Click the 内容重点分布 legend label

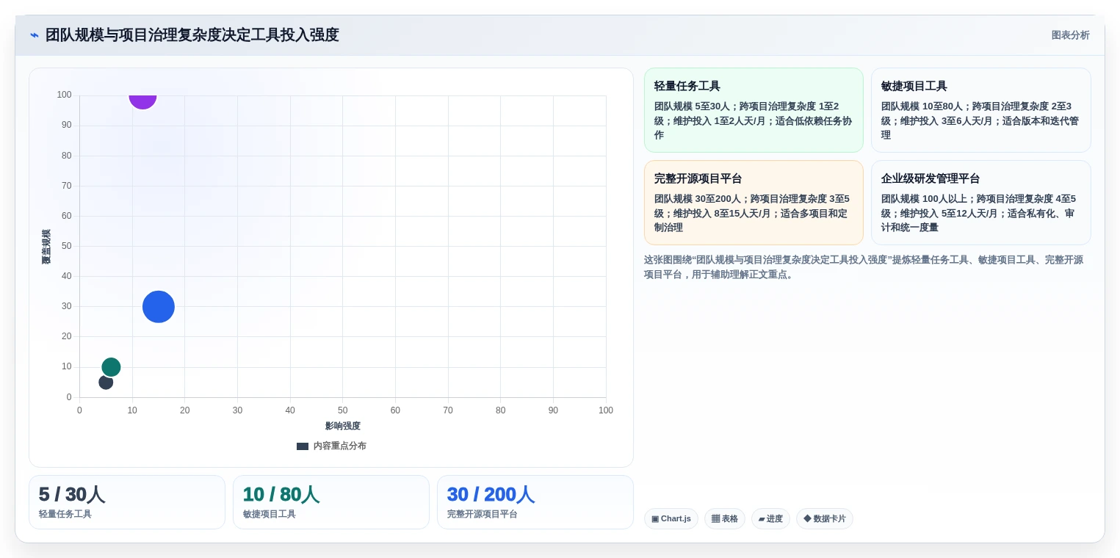339,446
